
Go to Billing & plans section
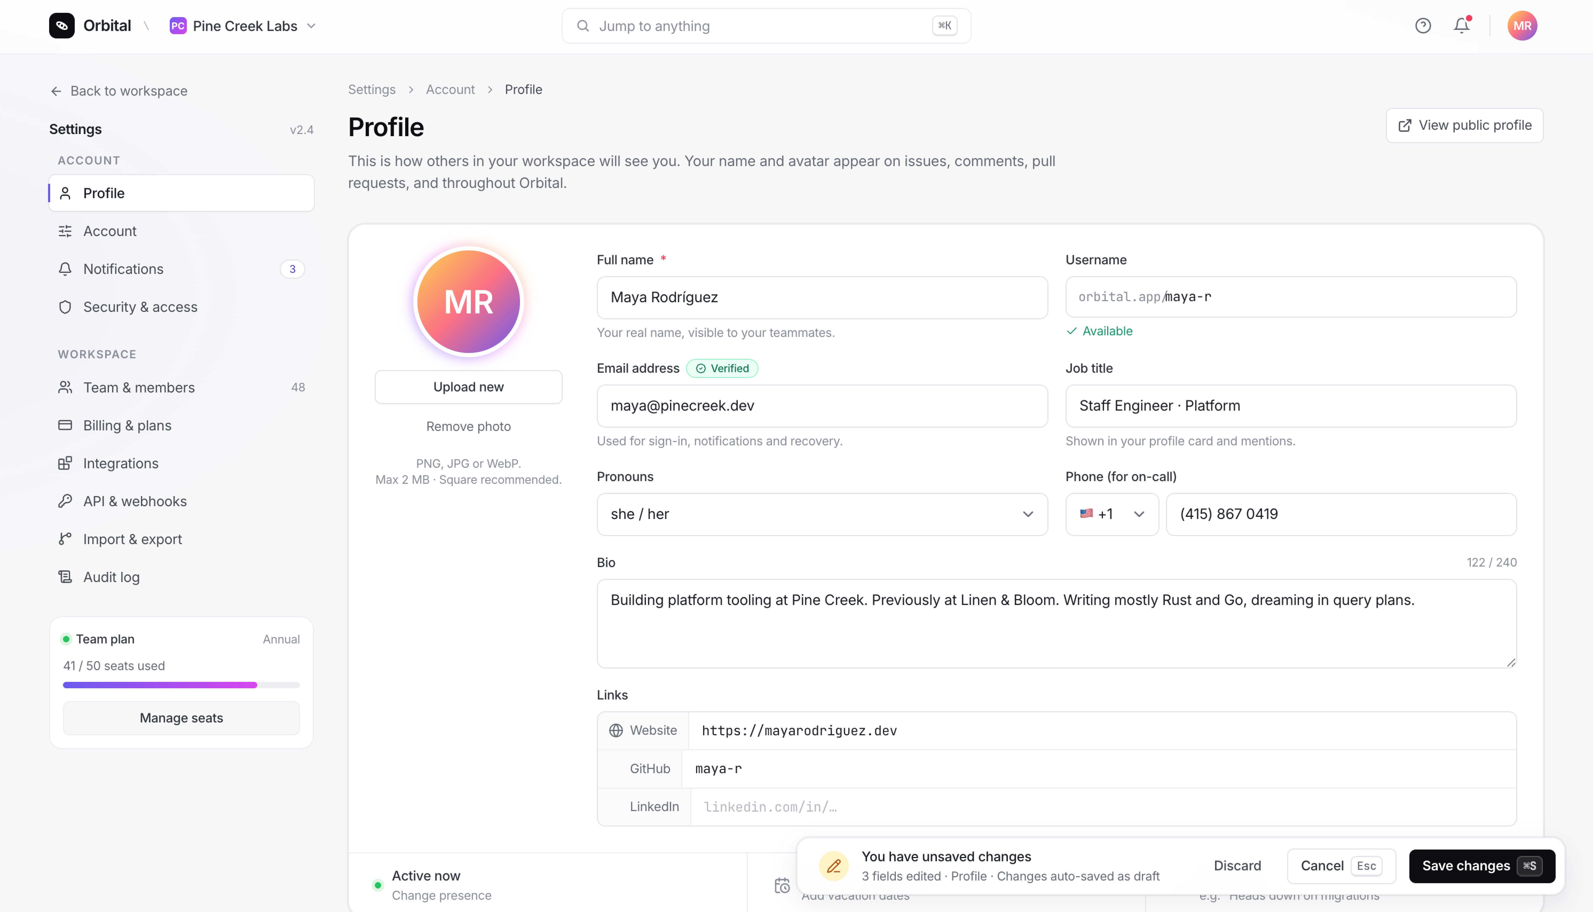click(x=127, y=425)
